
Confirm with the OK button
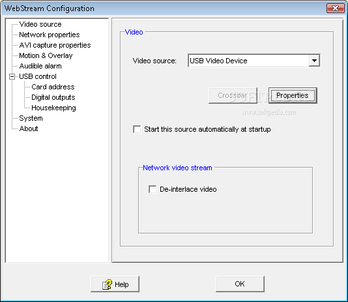[240, 284]
